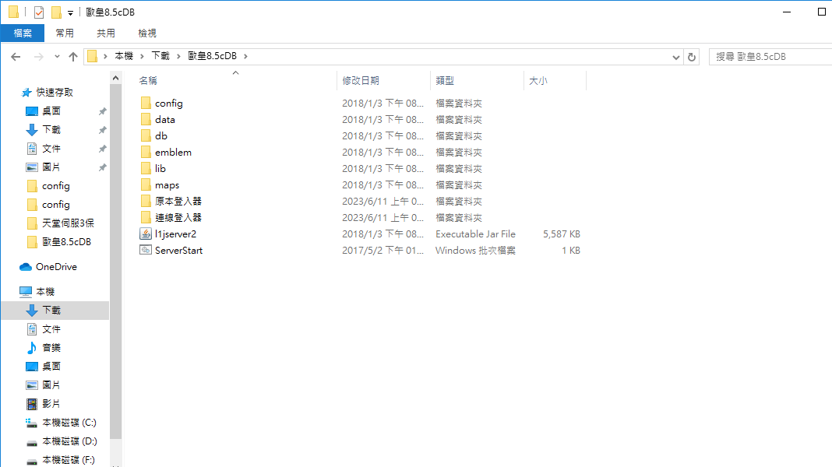Select the 連線登入器 folder icon
832x467 pixels.
146,217
